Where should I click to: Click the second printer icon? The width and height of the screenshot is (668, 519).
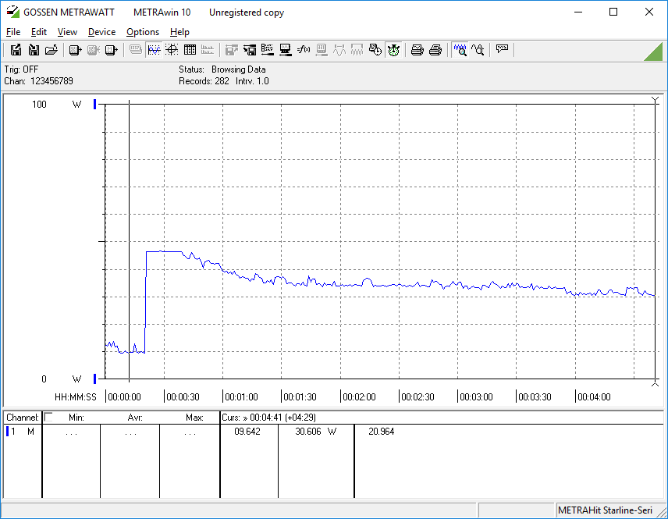point(435,50)
